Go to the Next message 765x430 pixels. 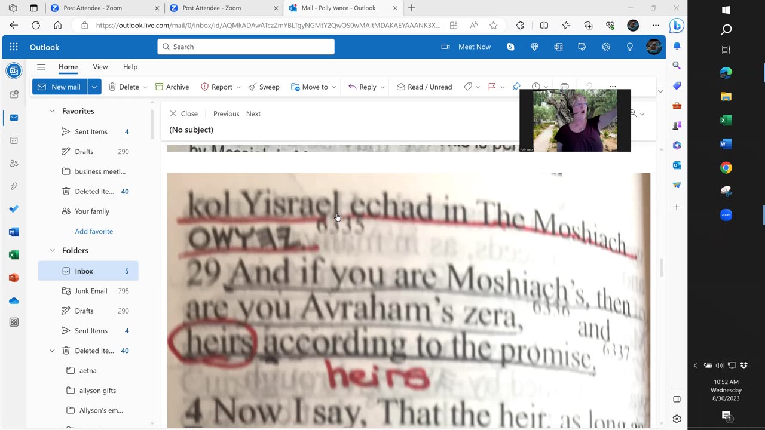[x=253, y=113]
